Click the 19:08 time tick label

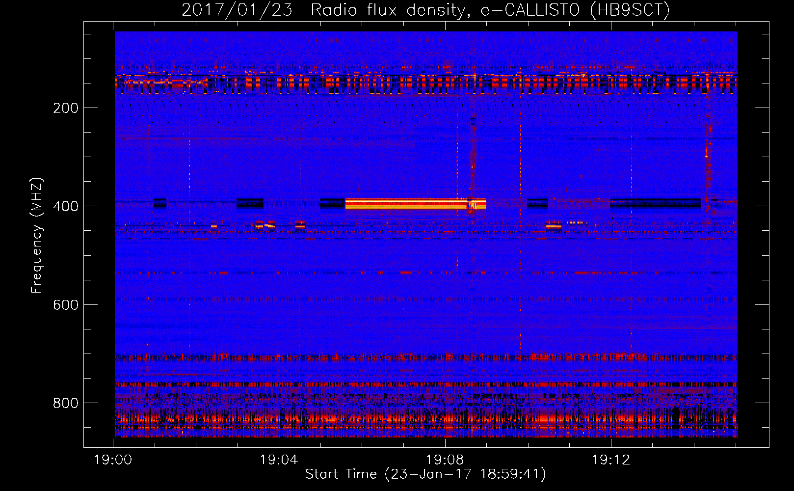pos(445,460)
